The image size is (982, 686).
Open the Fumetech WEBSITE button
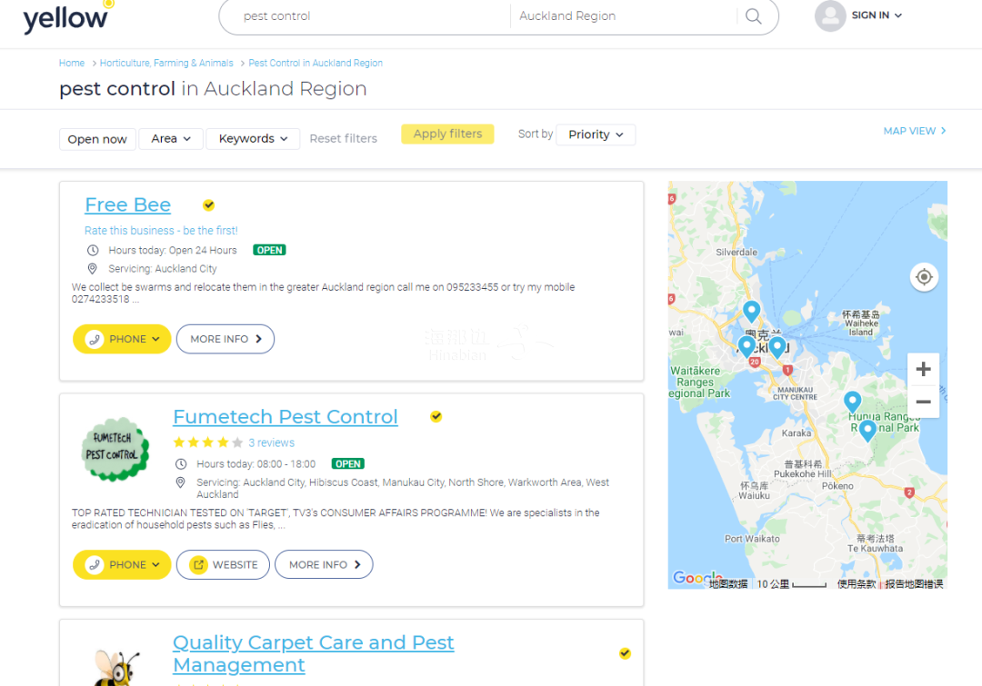point(223,564)
